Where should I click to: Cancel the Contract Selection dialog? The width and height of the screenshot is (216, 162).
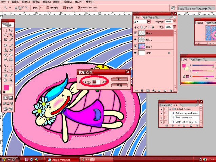(x=119, y=85)
